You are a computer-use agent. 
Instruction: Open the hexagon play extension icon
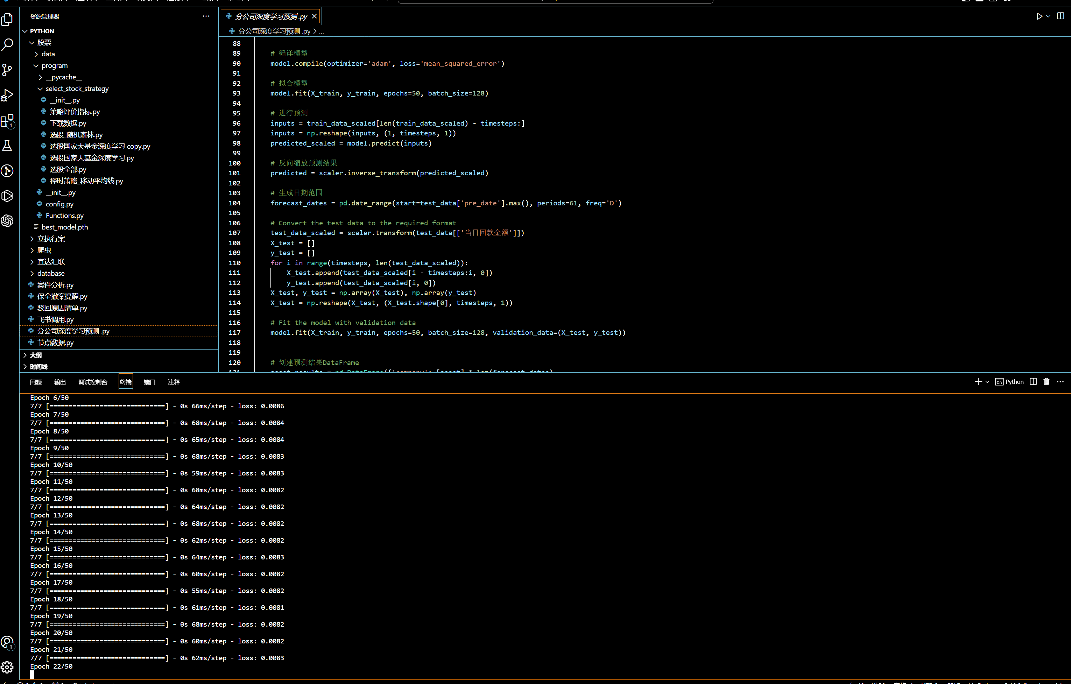[x=8, y=196]
